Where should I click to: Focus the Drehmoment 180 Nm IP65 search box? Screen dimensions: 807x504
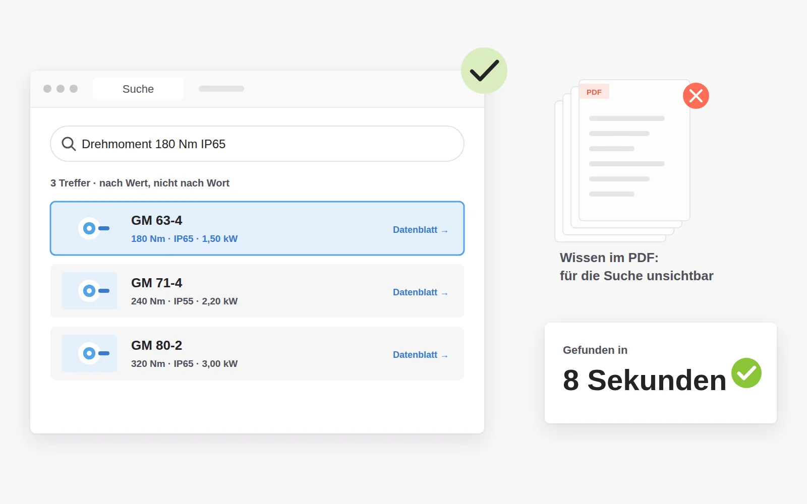(x=257, y=144)
